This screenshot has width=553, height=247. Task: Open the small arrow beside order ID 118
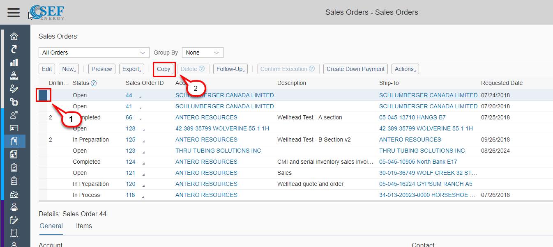(x=143, y=197)
